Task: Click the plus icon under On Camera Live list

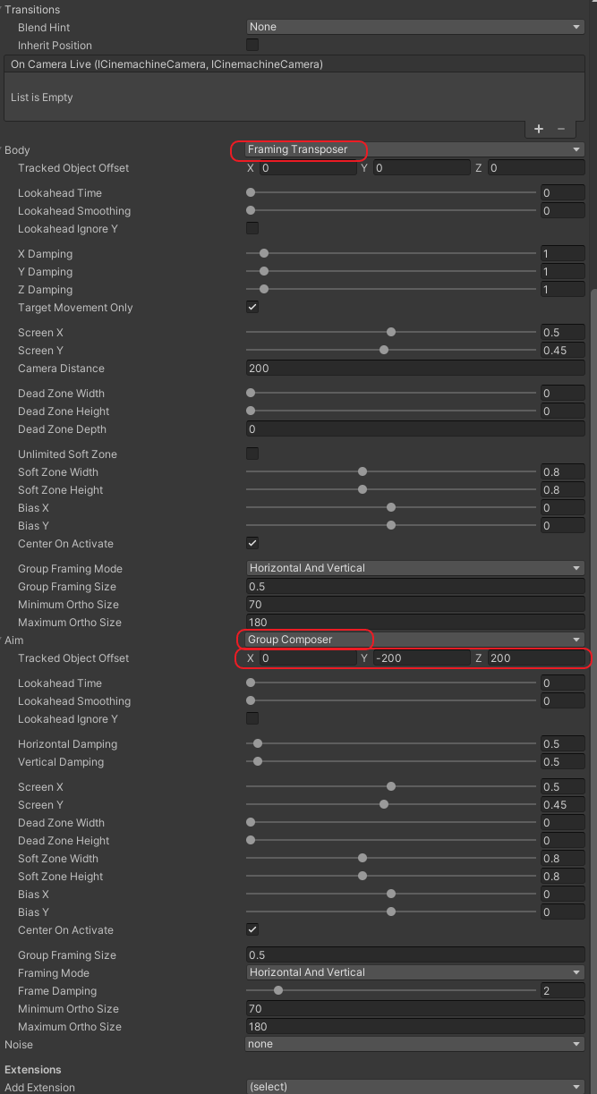Action: [539, 129]
